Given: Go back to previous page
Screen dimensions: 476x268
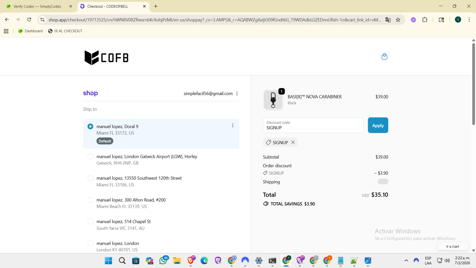Looking at the screenshot, I should click(x=7, y=20).
